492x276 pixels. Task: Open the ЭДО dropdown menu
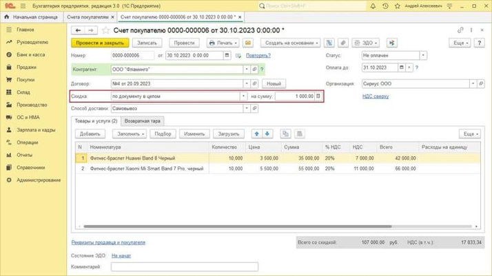[x=365, y=43]
